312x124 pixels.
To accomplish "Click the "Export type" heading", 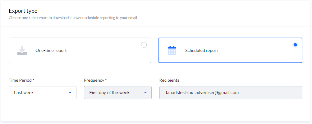I will coord(23,11).
